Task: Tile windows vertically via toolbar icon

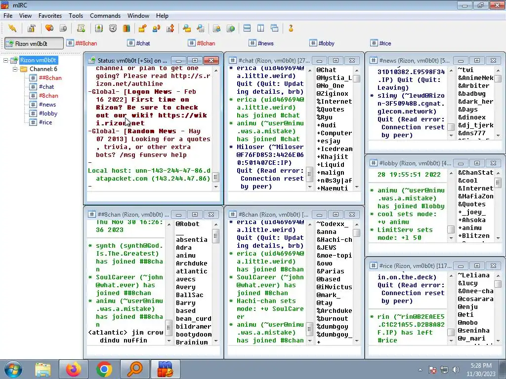Action: click(x=261, y=28)
